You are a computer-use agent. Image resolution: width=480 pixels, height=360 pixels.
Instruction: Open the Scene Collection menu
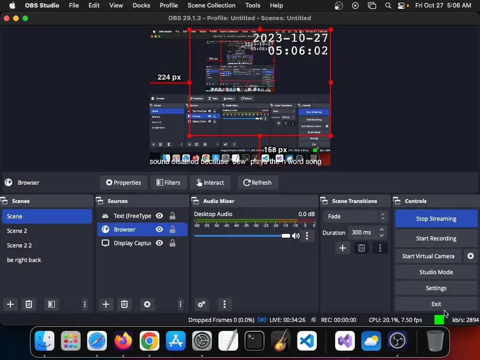(x=211, y=6)
